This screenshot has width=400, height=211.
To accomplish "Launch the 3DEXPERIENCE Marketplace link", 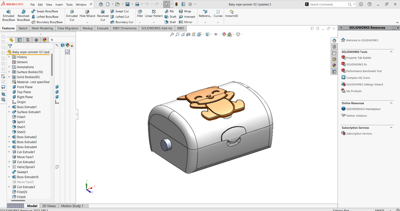I will coord(363,109).
